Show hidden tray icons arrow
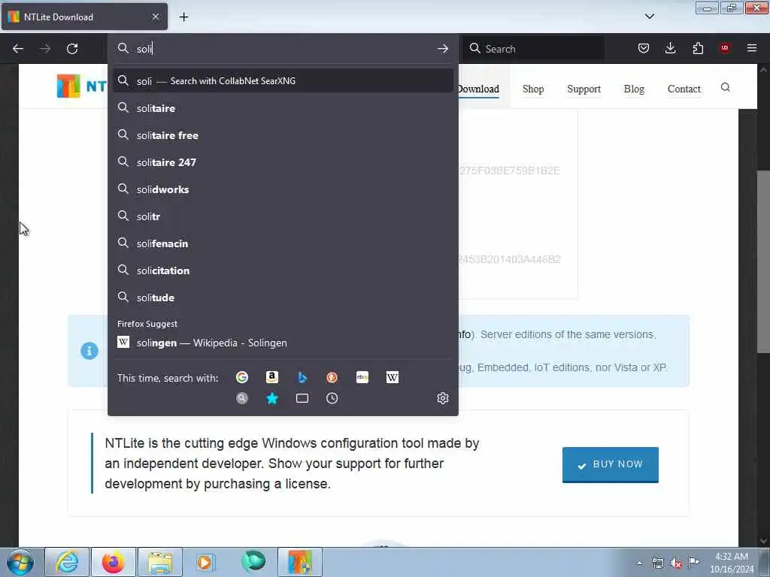This screenshot has width=770, height=577. (639, 563)
